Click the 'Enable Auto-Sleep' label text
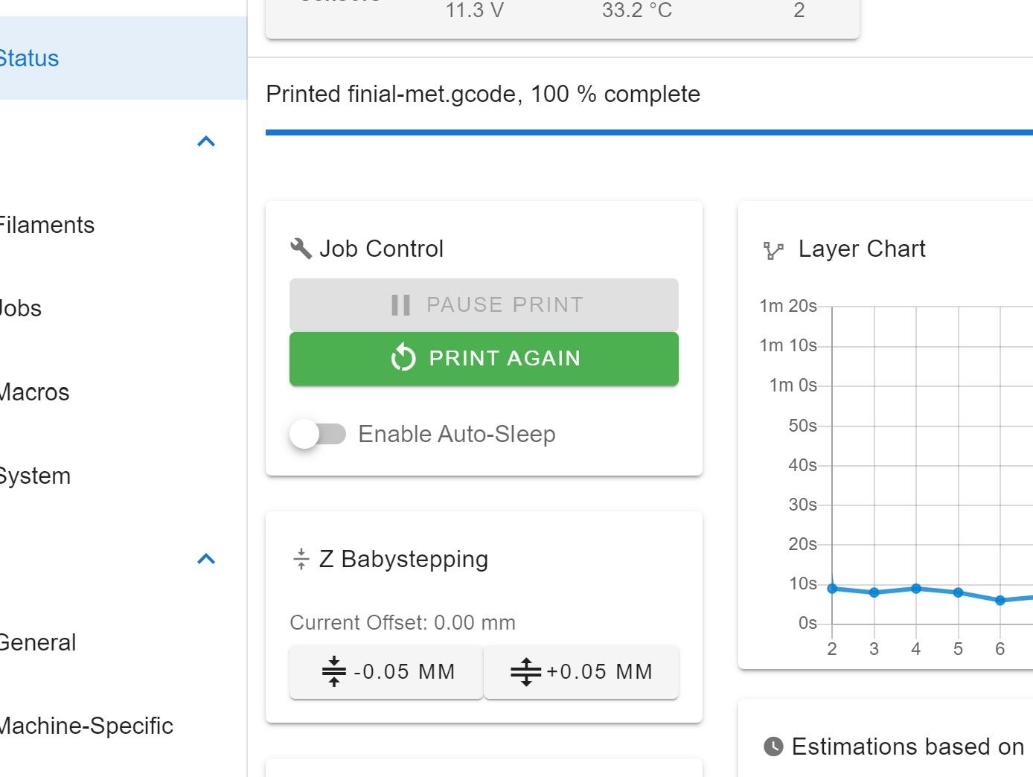1033x777 pixels. 457,434
